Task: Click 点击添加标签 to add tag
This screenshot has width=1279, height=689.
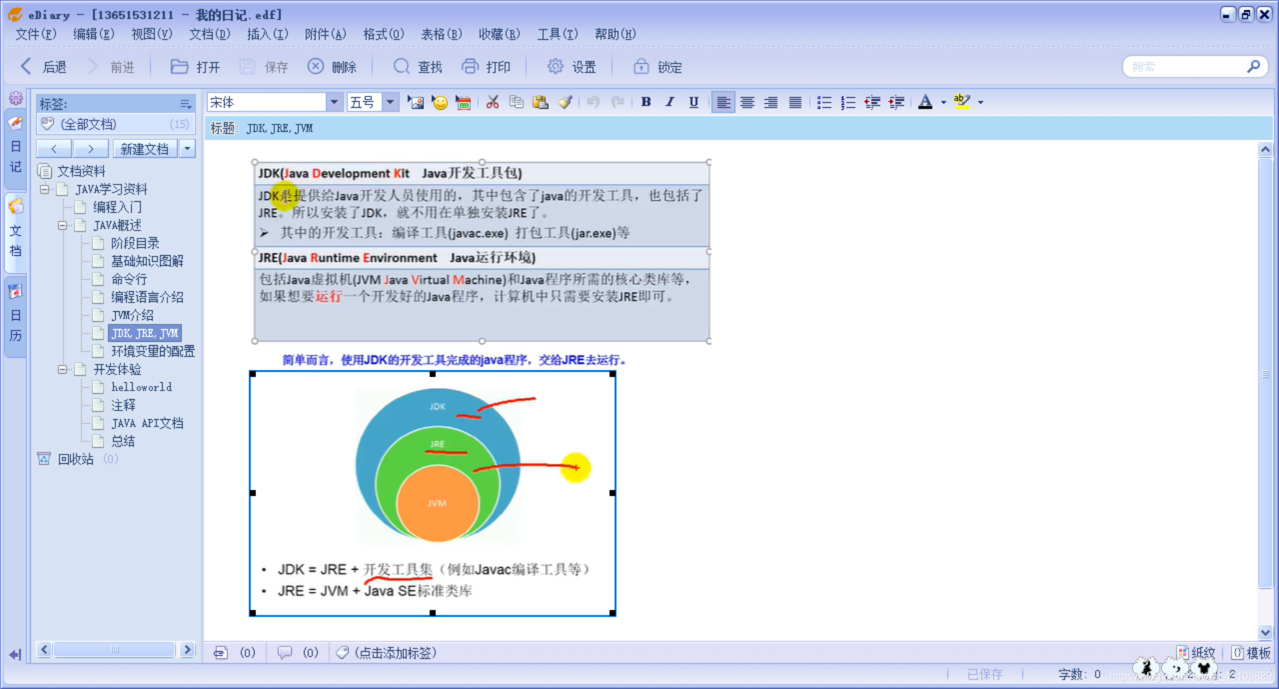Action: pos(395,653)
